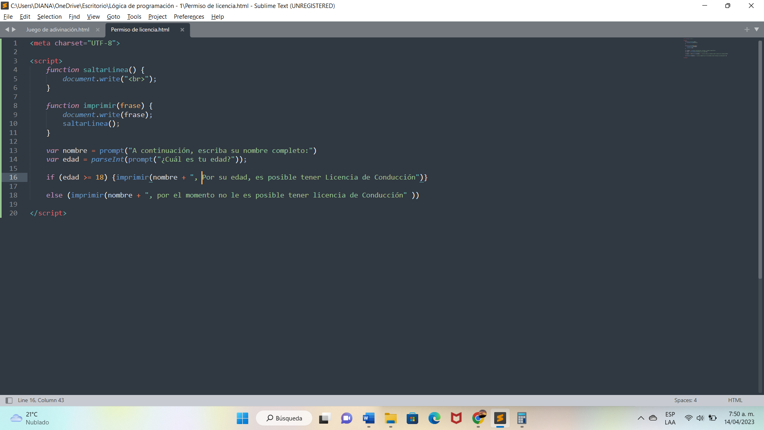
Task: Open the Tools menu
Action: 134,17
